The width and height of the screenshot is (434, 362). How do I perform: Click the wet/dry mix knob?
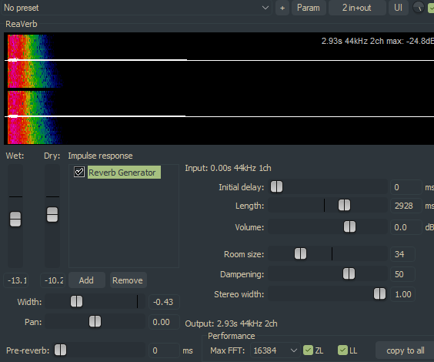[418, 8]
